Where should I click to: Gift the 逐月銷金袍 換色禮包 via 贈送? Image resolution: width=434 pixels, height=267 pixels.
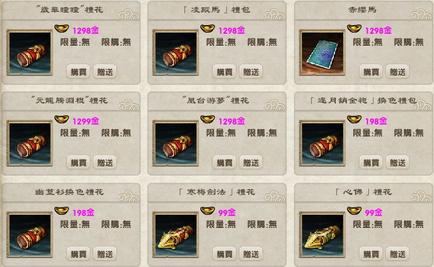tap(398, 162)
